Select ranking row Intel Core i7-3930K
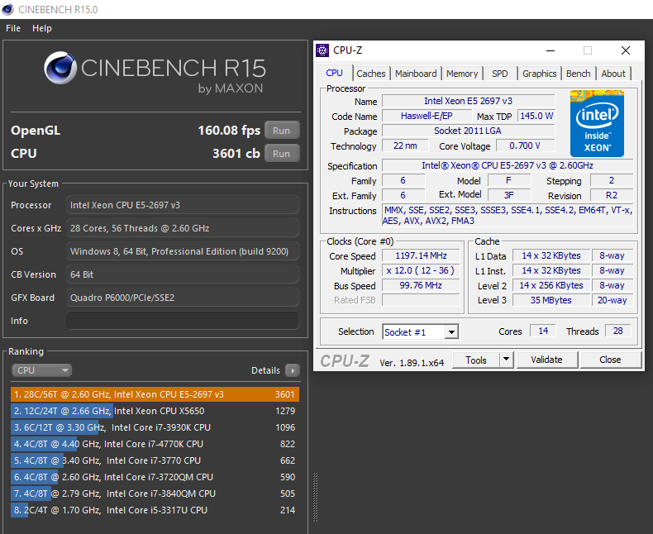 [155, 427]
